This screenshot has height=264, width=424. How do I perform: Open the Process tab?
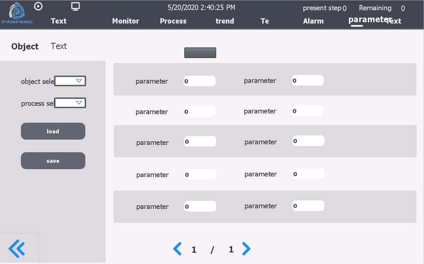click(173, 21)
